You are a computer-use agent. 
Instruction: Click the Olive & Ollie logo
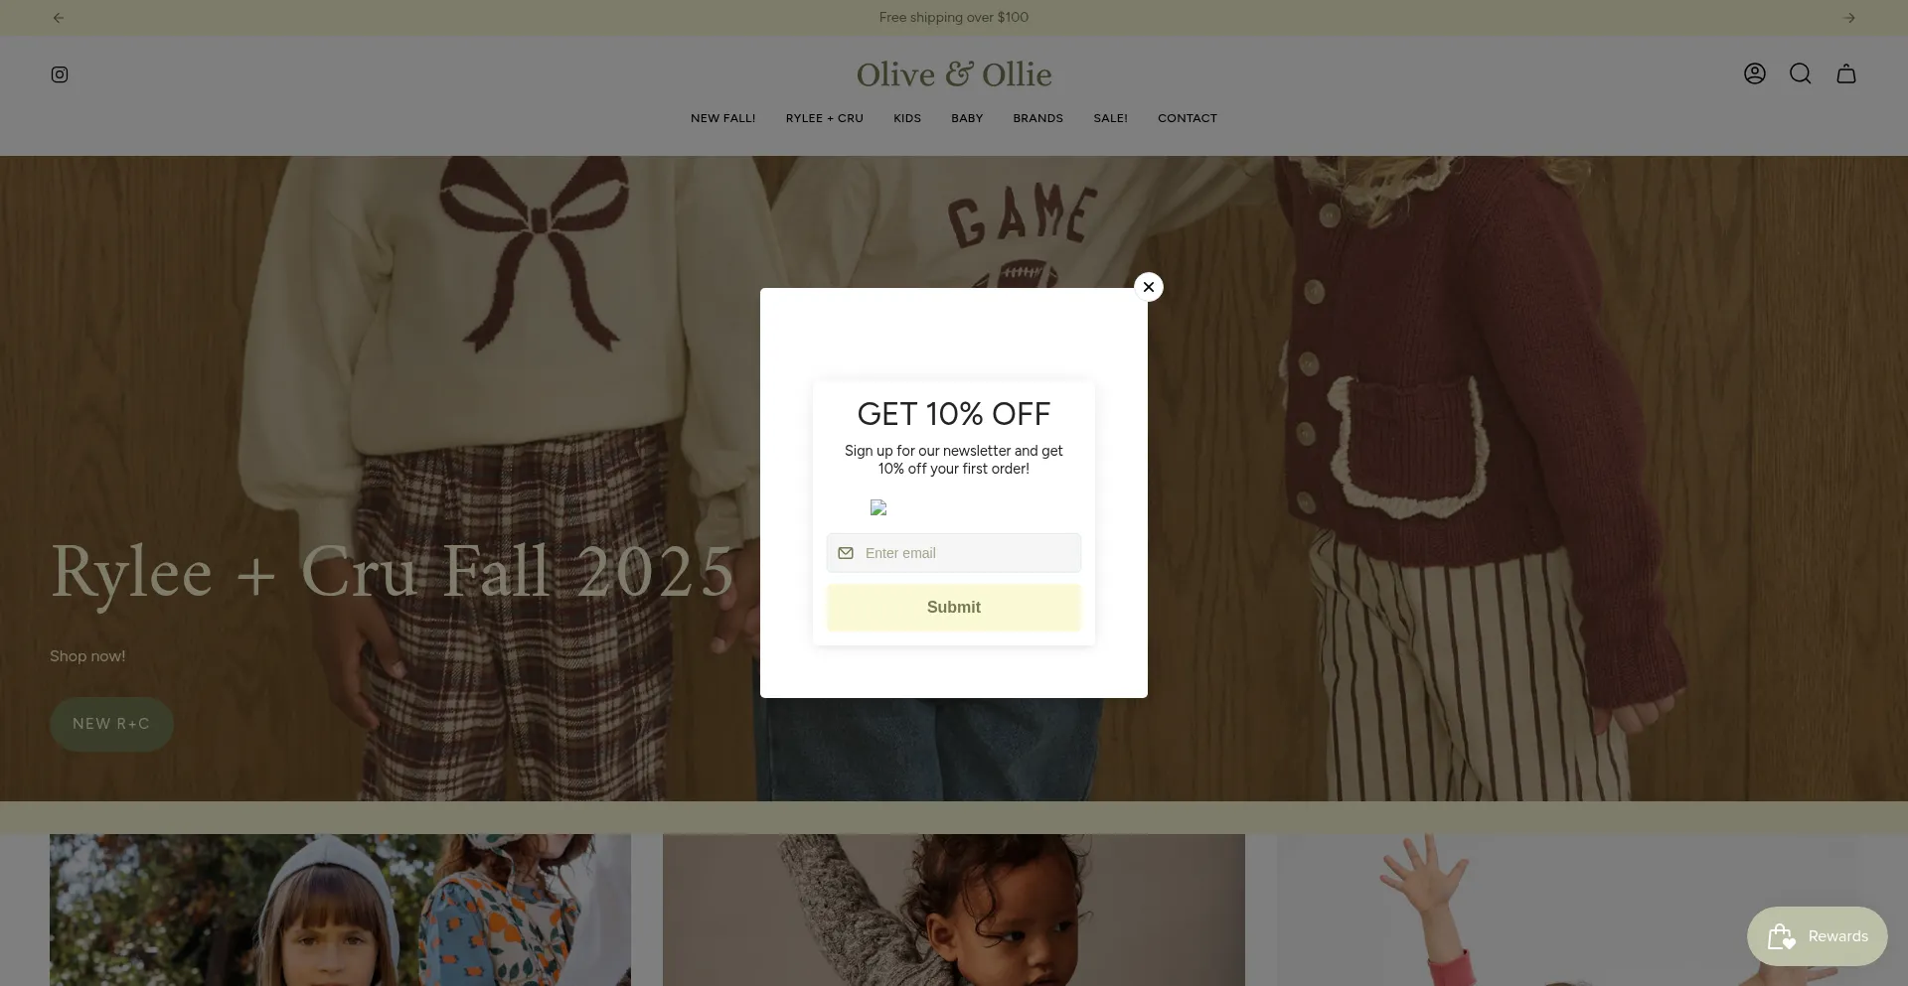coord(954,74)
